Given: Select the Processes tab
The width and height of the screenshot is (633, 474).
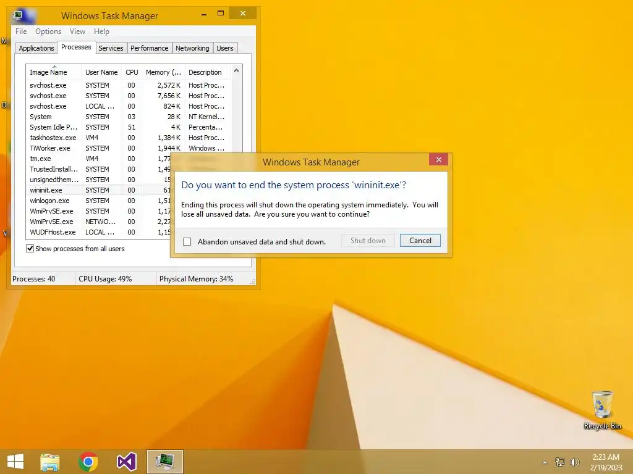Looking at the screenshot, I should tap(76, 47).
